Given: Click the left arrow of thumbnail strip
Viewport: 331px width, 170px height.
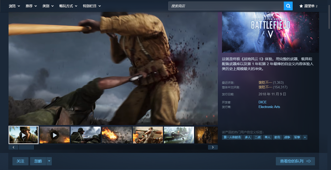Looking at the screenshot, I should [x=13, y=147].
